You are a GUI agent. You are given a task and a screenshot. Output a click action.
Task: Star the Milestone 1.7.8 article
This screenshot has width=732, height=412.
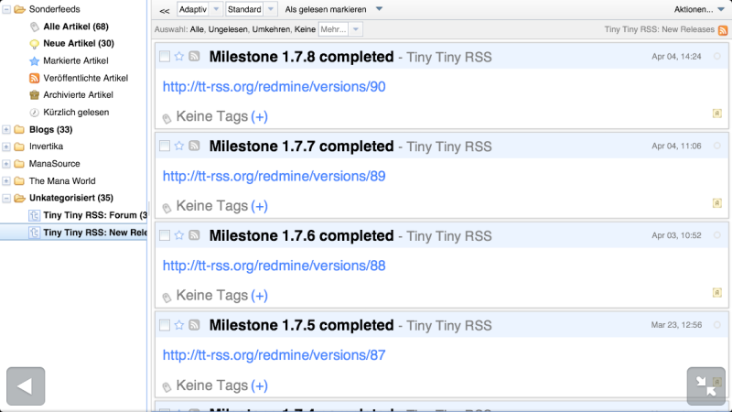click(179, 57)
